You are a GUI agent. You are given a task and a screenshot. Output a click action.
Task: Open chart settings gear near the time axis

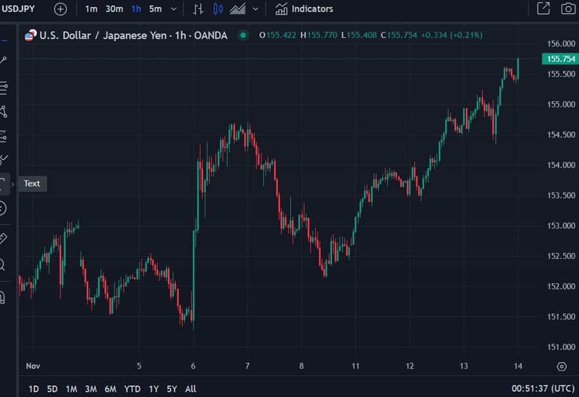[562, 366]
